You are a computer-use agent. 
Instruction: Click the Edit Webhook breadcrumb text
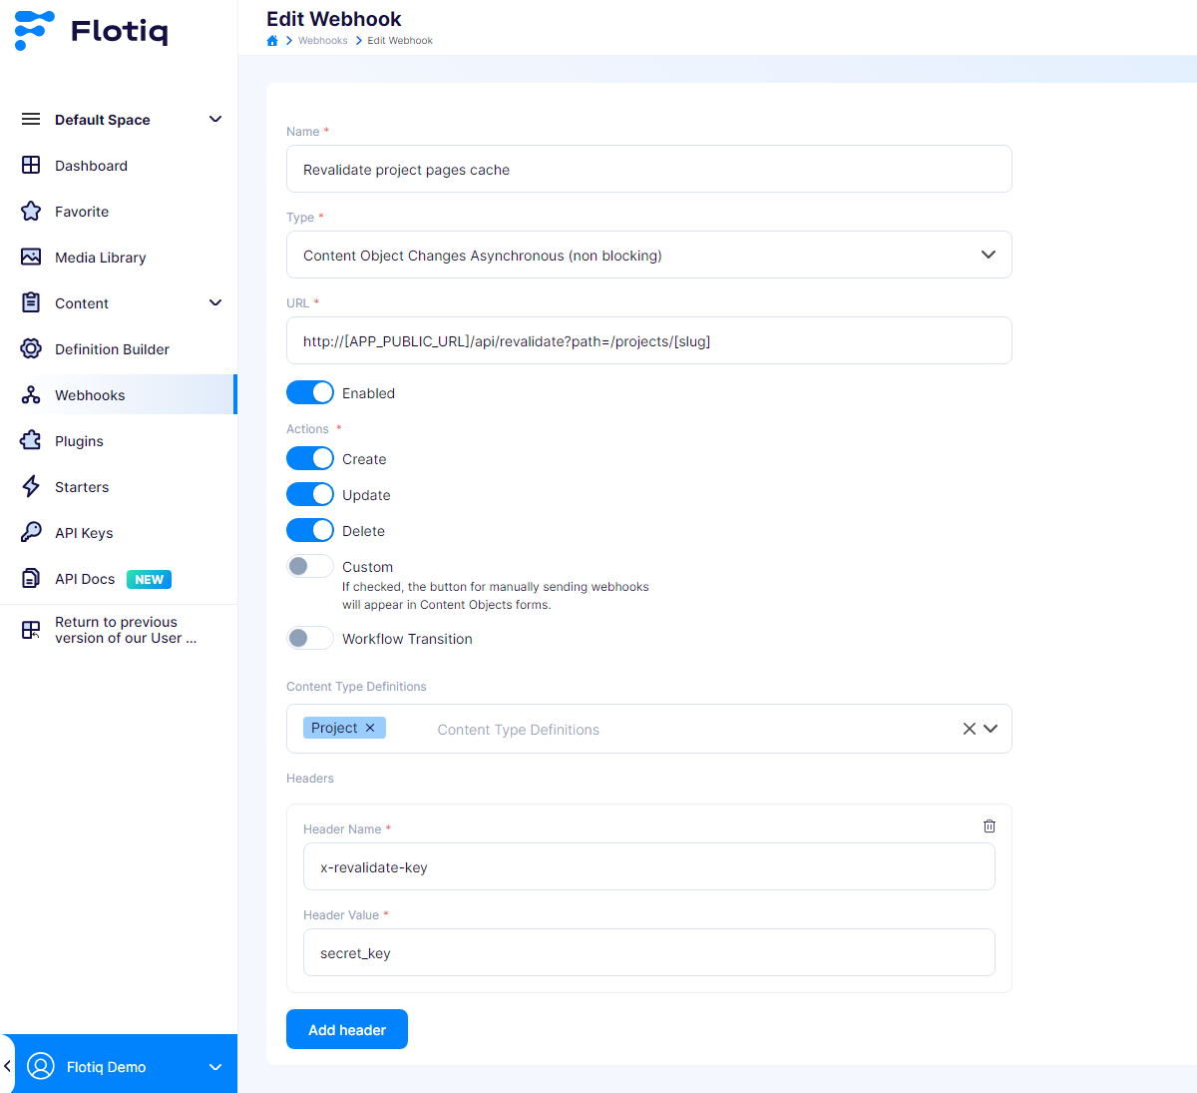[x=400, y=41]
